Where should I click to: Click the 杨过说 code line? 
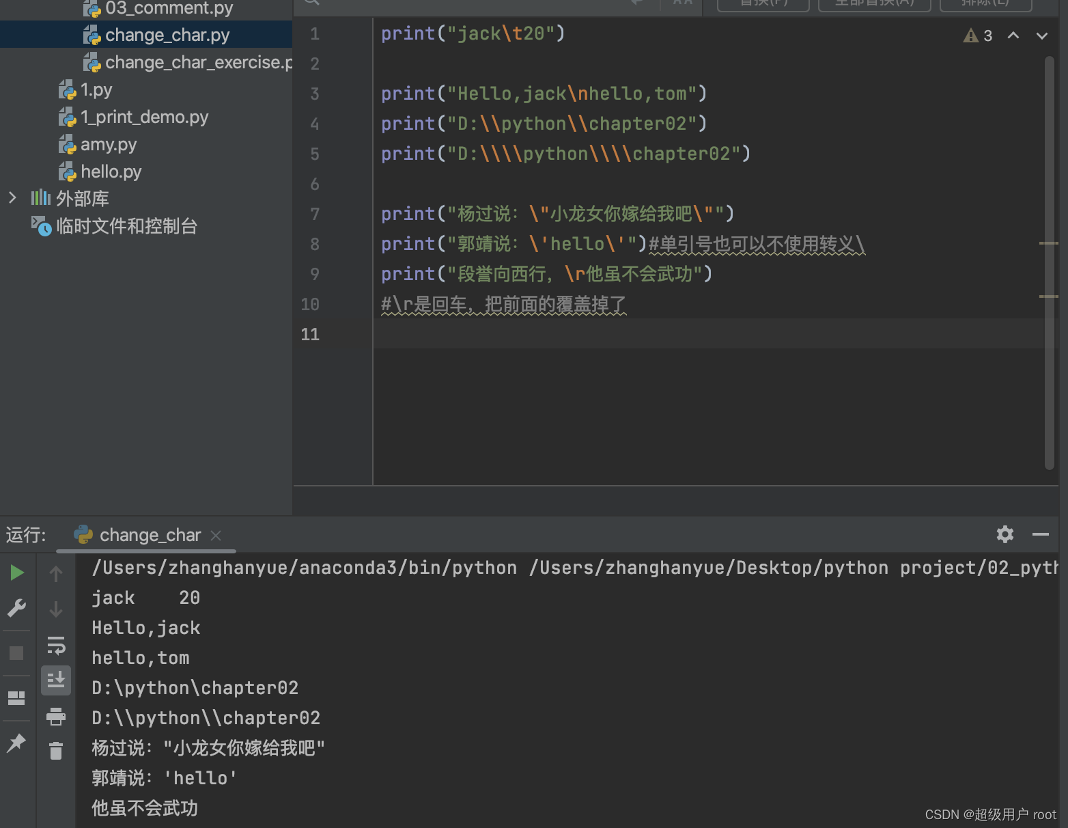[x=557, y=214]
